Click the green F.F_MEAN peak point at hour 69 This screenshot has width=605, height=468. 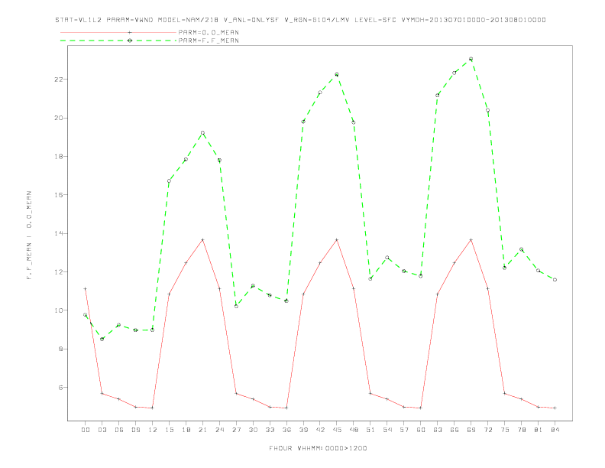click(x=471, y=59)
